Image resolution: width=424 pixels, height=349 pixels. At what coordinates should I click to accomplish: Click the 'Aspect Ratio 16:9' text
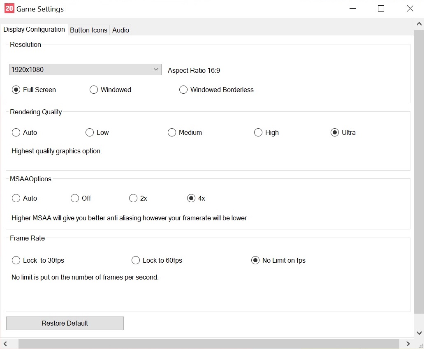click(194, 70)
